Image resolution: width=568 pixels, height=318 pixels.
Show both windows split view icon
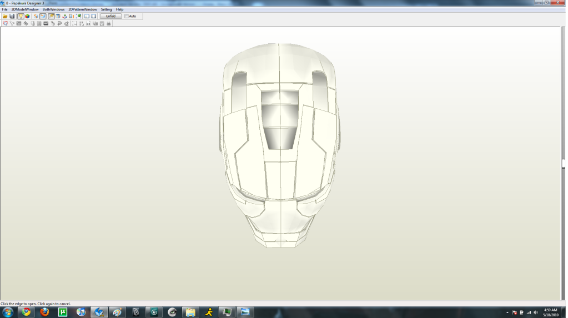(x=87, y=16)
